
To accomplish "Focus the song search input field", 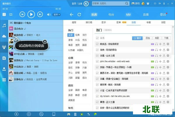I will [x=108, y=4].
